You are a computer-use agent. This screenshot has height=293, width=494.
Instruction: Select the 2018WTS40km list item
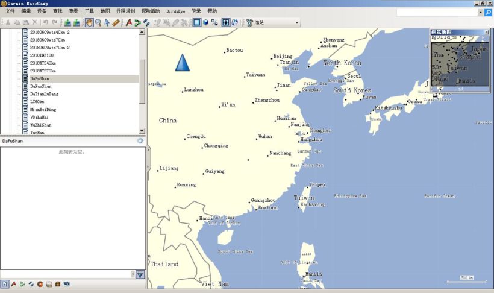coord(43,63)
